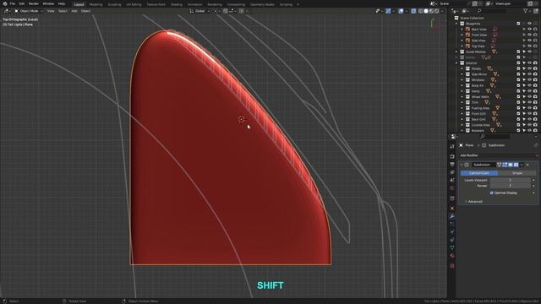The height and width of the screenshot is (304, 541).
Task: Expand the Advanced subdivision section
Action: click(473, 202)
